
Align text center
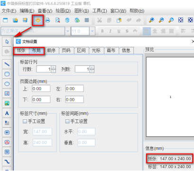click(155, 31)
